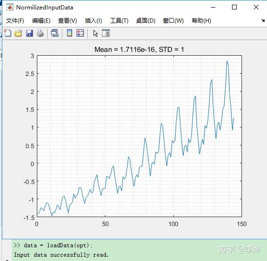Open the 工具(T) menu

pos(119,21)
